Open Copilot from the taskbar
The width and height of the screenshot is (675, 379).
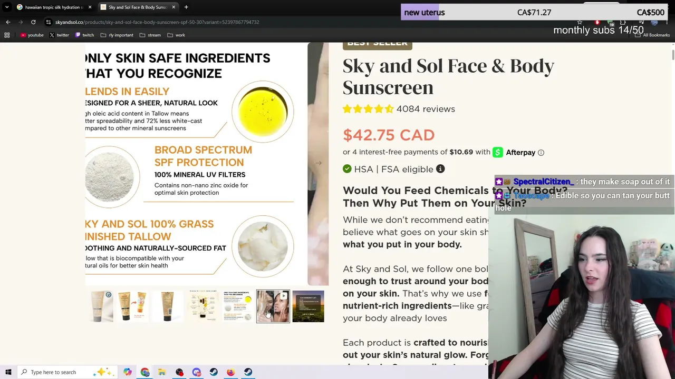(128, 372)
